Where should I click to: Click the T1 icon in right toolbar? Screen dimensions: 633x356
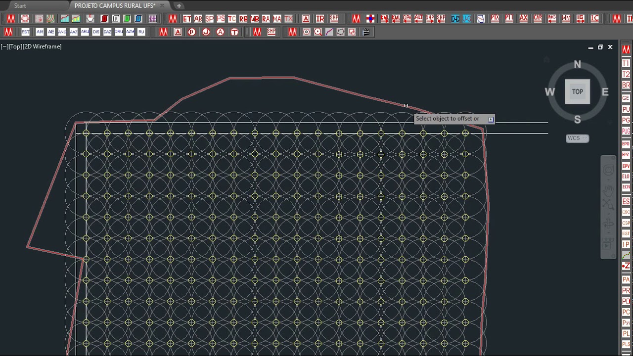click(x=626, y=63)
